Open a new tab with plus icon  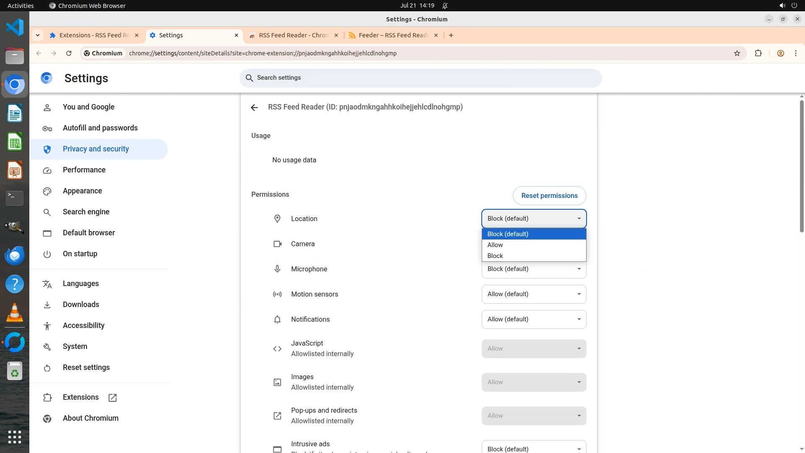(451, 35)
